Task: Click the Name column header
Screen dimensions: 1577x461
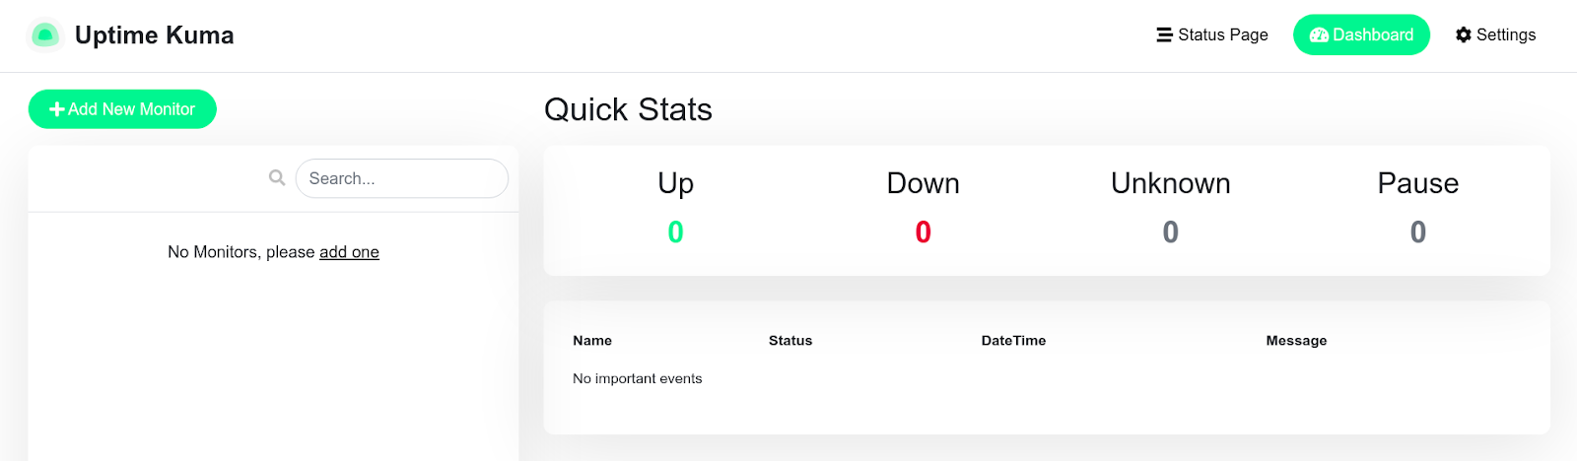Action: pyautogui.click(x=592, y=341)
